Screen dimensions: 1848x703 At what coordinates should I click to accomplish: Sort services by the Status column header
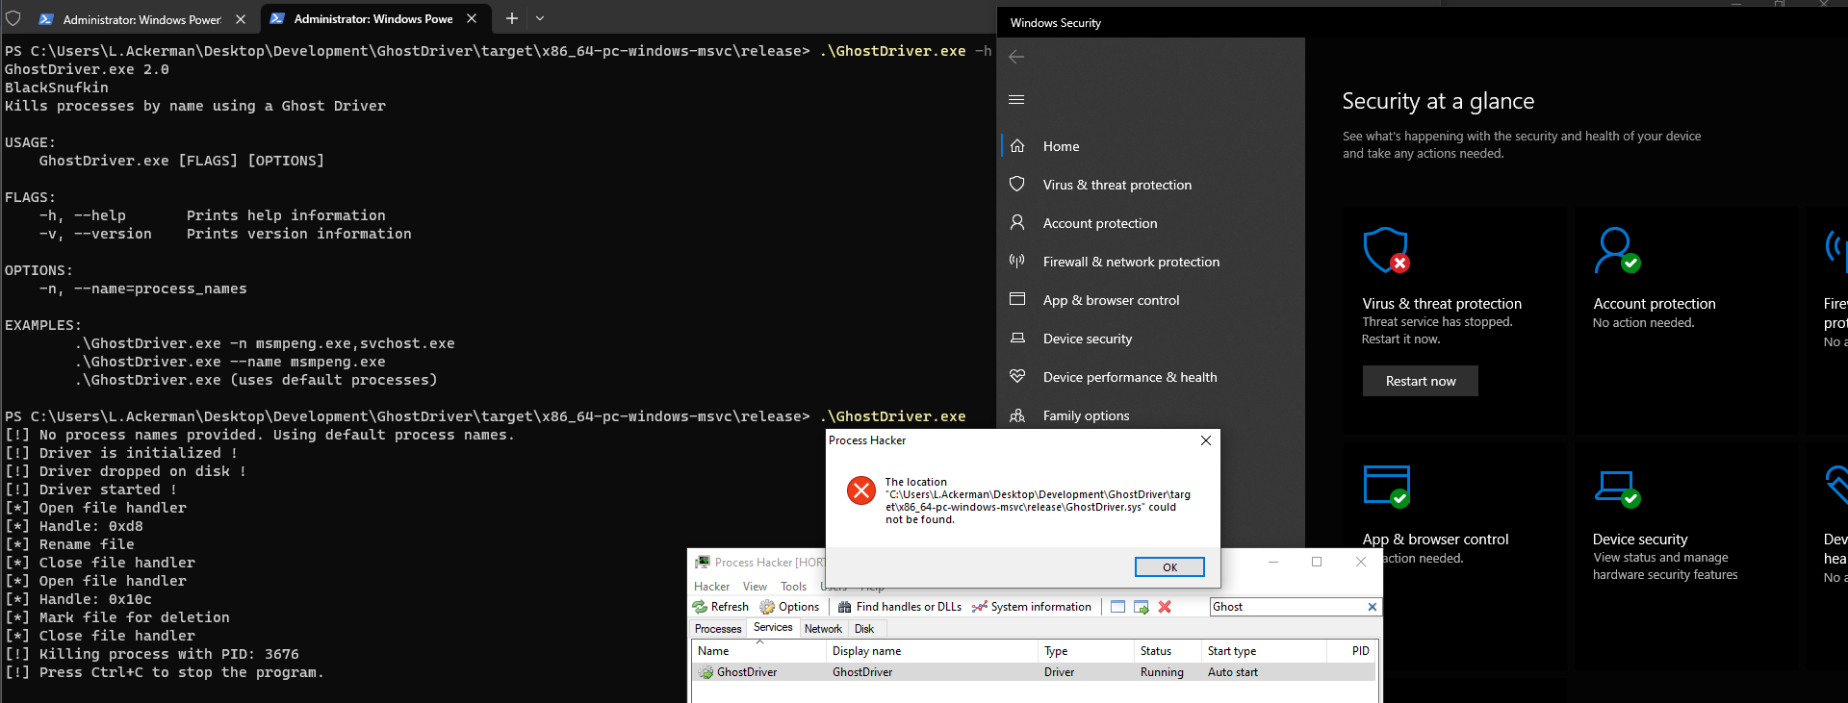click(1168, 651)
